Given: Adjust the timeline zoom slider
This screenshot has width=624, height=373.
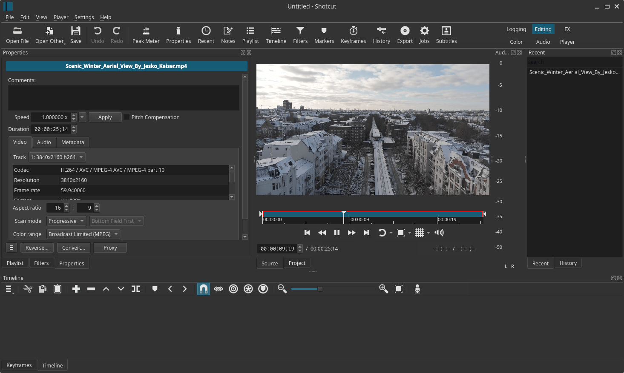Looking at the screenshot, I should (319, 289).
